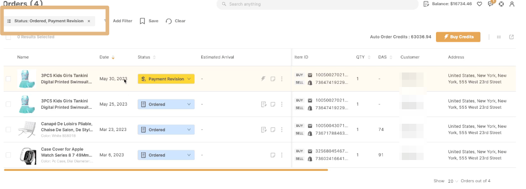The width and height of the screenshot is (526, 189).
Task: Open the help lifebuoy icon
Action: coord(501,4)
